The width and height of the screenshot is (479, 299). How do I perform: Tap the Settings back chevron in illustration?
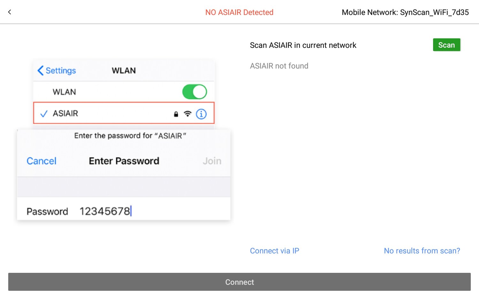point(41,71)
